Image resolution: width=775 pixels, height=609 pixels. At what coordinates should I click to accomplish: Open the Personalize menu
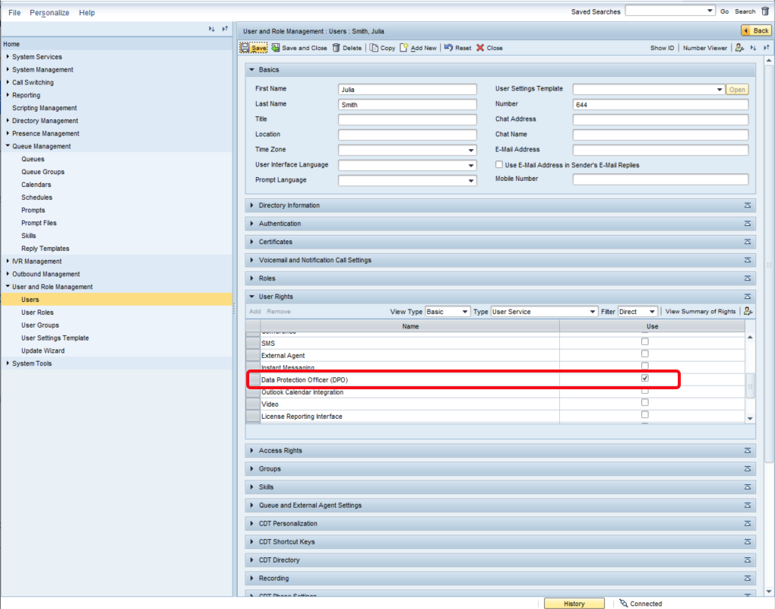click(x=49, y=13)
